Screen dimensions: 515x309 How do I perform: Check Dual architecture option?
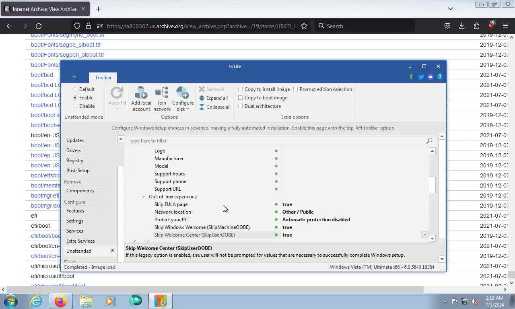(260, 106)
